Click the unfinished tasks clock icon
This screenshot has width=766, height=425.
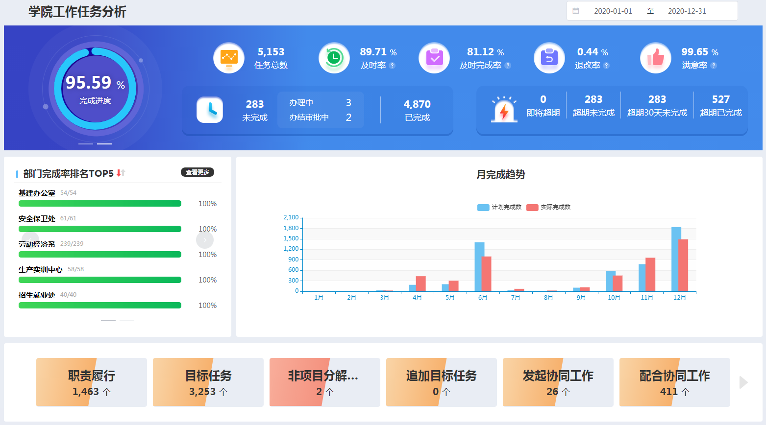click(x=210, y=110)
